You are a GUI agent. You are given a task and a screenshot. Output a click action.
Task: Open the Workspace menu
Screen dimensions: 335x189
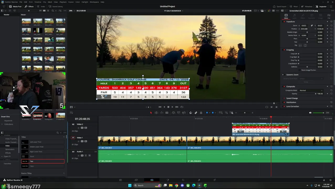pos(94,2)
